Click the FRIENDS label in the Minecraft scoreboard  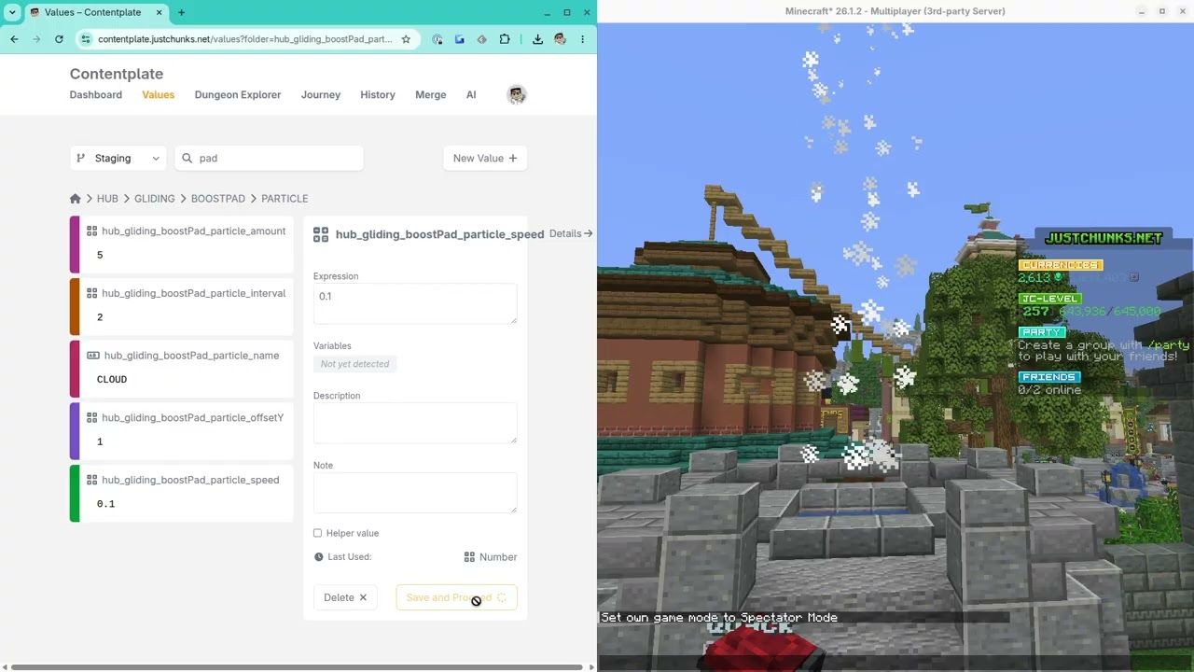1049,377
